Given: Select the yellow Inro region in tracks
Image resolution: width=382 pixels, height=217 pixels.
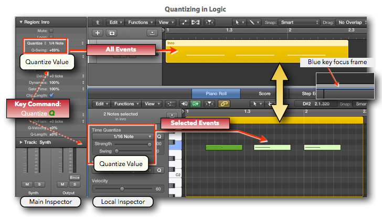Looking at the screenshot, I should point(257,51).
